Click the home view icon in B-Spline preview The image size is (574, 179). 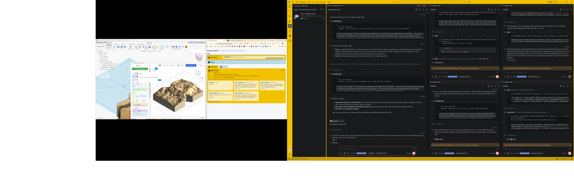(x=202, y=78)
